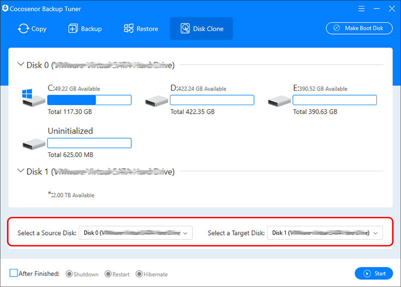Click the Restore grid icon

129,29
